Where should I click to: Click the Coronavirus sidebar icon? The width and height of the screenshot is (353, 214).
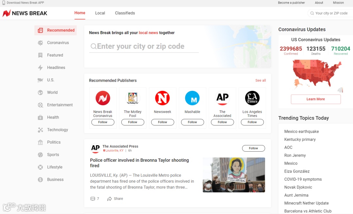click(40, 43)
